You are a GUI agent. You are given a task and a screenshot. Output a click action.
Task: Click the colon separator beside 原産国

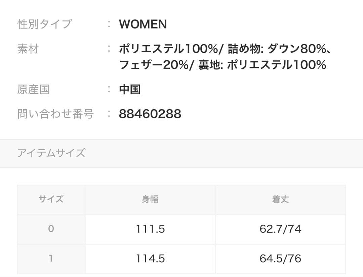click(x=109, y=90)
